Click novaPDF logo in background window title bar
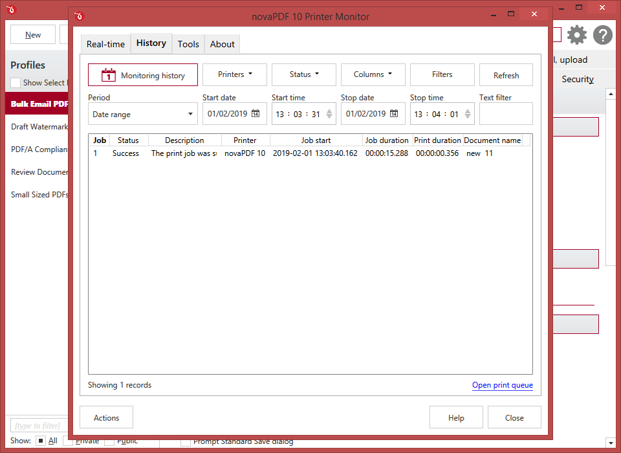 coord(11,9)
